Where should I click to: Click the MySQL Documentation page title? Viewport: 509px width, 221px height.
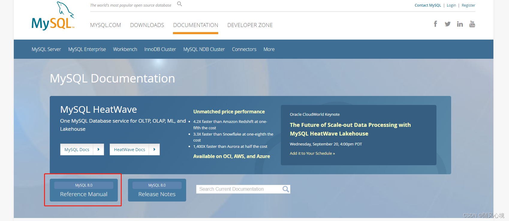click(112, 79)
